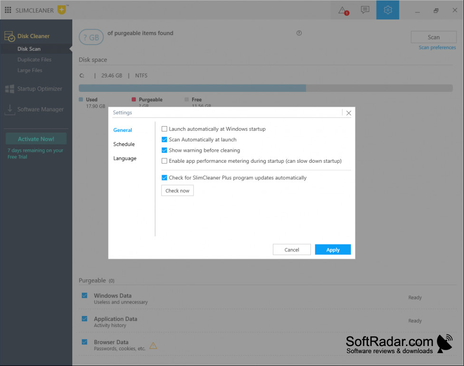Close the Settings dialog with X
This screenshot has height=366, width=464.
click(x=348, y=113)
